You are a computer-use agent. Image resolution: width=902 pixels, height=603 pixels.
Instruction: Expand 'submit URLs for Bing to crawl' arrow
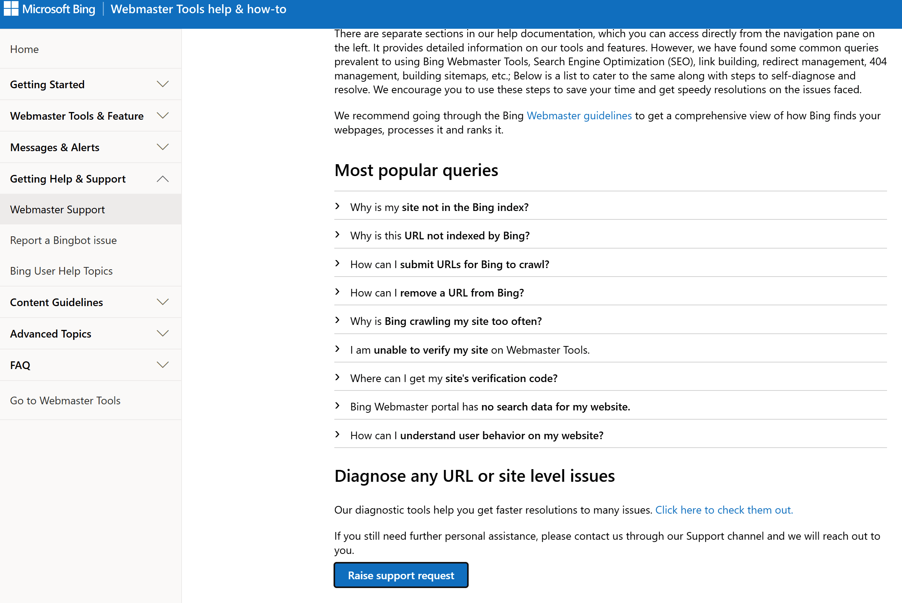point(337,264)
